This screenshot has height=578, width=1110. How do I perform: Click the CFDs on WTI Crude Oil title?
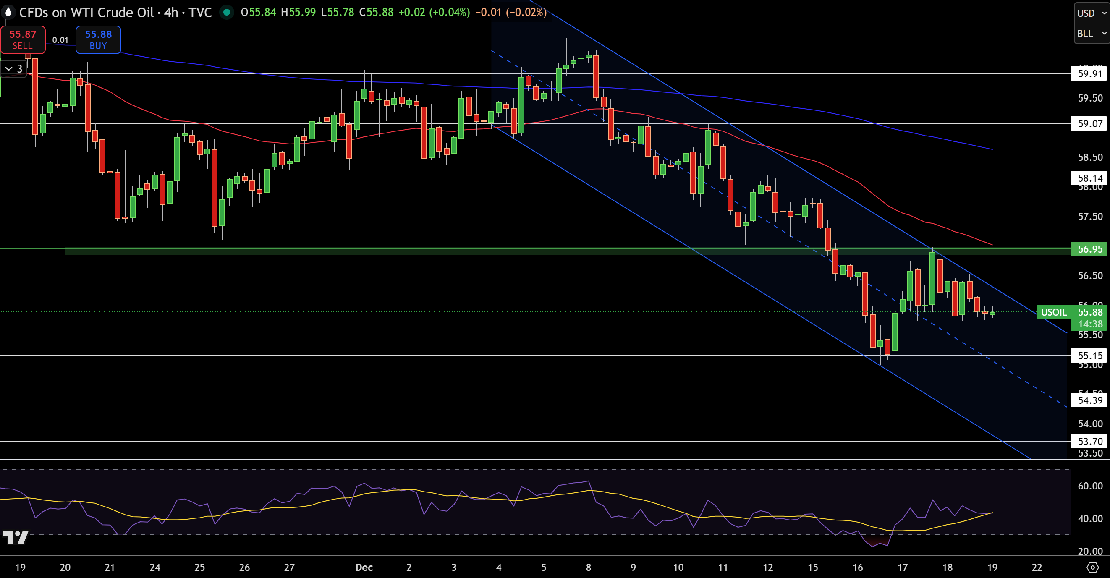pyautogui.click(x=86, y=13)
